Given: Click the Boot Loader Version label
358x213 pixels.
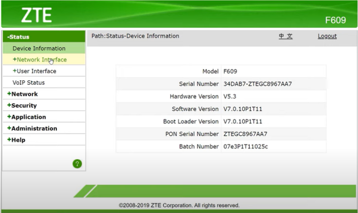Looking at the screenshot, I should point(191,122).
